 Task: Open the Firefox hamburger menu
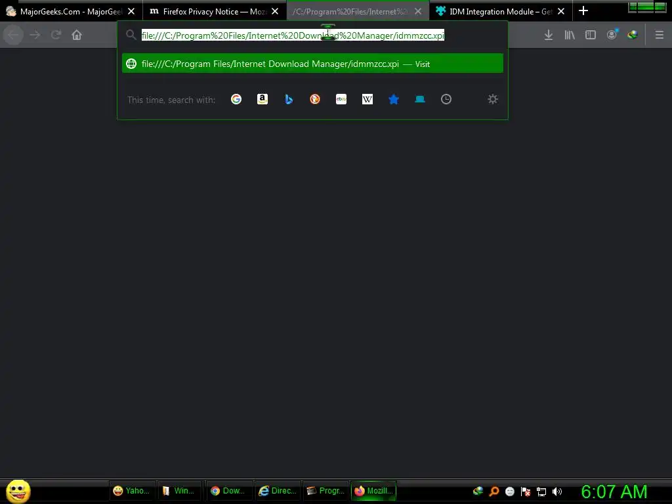660,35
